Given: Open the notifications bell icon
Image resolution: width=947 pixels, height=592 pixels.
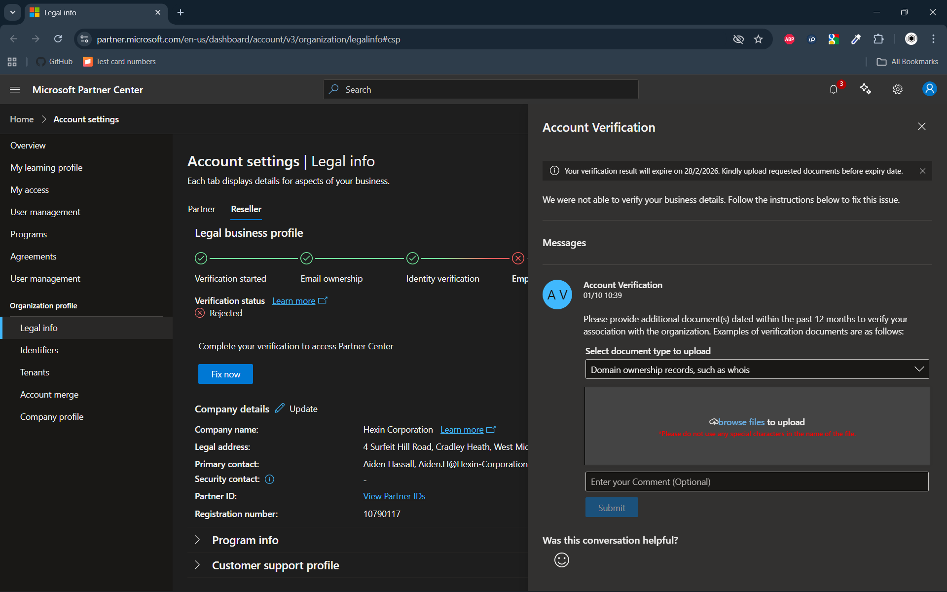Looking at the screenshot, I should pyautogui.click(x=833, y=89).
